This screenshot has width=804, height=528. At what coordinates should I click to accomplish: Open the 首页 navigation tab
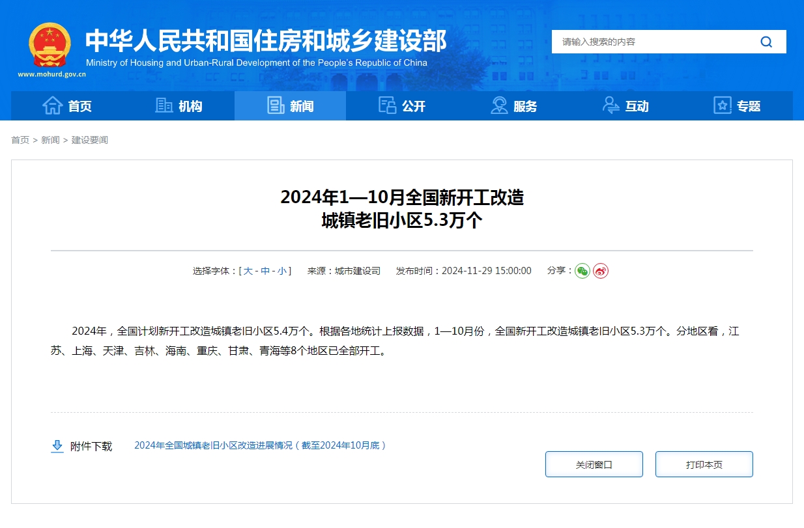point(67,105)
